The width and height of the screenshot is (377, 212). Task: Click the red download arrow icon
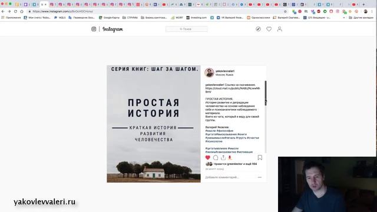(x=230, y=158)
